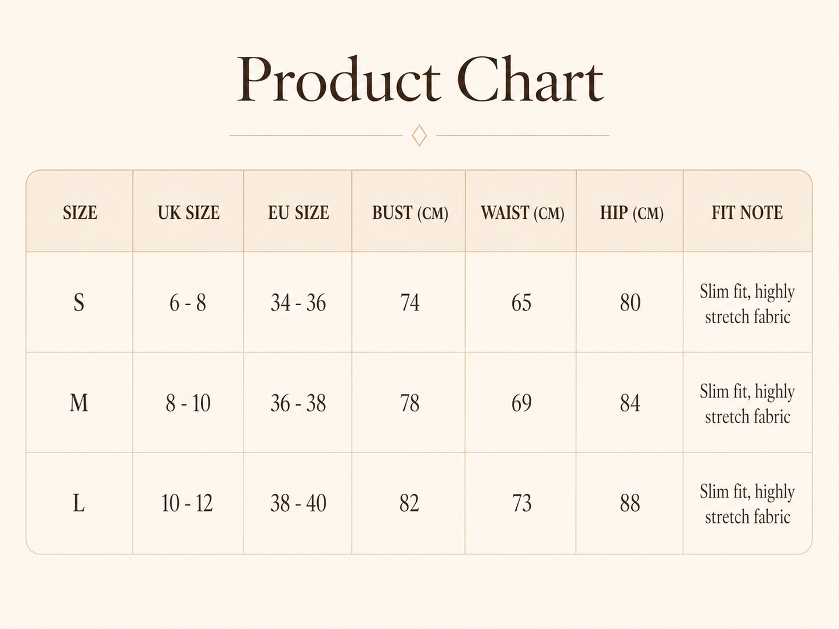The width and height of the screenshot is (839, 629).
Task: Click the EU size 36 - 38 cell
Action: (298, 403)
